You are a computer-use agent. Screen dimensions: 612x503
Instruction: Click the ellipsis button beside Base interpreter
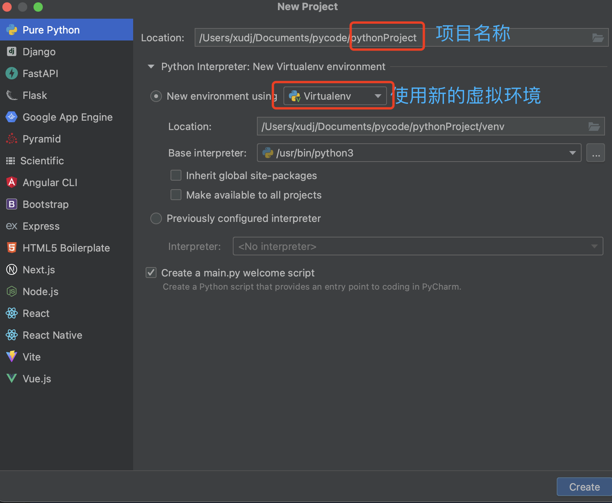(596, 153)
